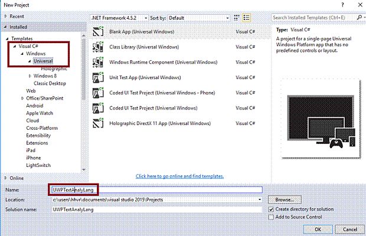
Task: Click the Search Installed Templates box
Action: 313,18
